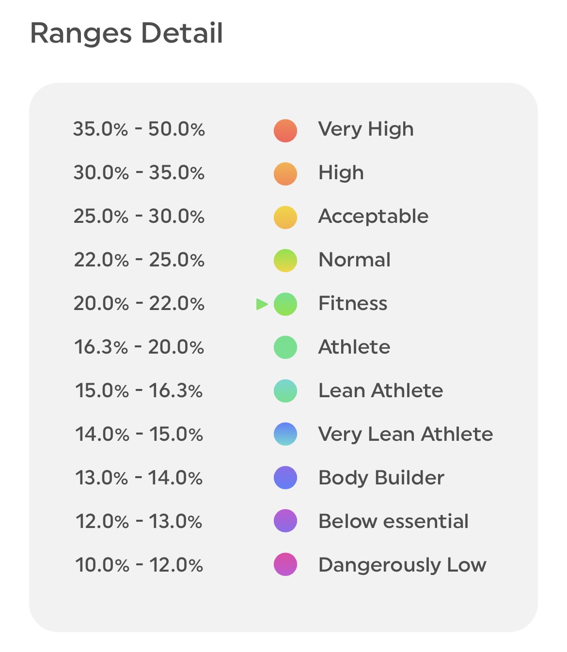Tap the teal Lean Athlete dot
The width and height of the screenshot is (567, 652).
pos(285,391)
